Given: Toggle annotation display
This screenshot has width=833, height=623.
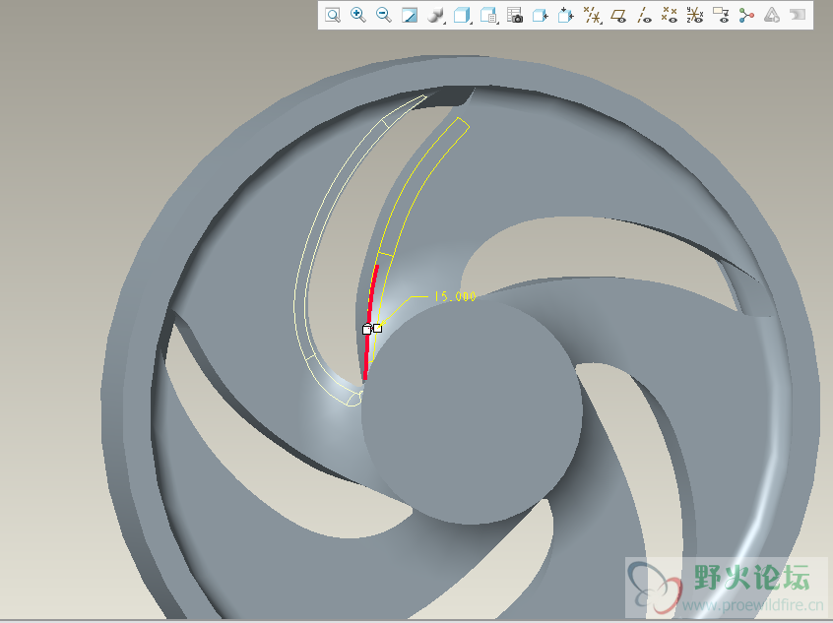Looking at the screenshot, I should click(x=721, y=15).
